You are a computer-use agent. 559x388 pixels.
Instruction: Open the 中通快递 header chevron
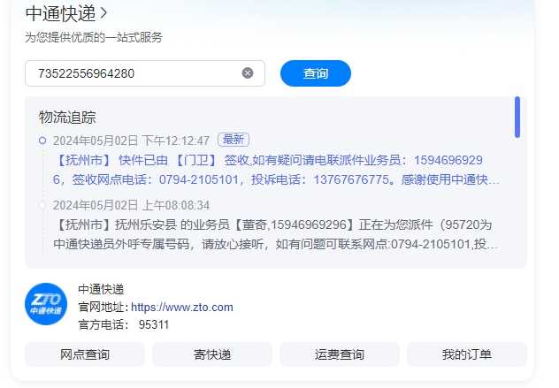tap(103, 13)
